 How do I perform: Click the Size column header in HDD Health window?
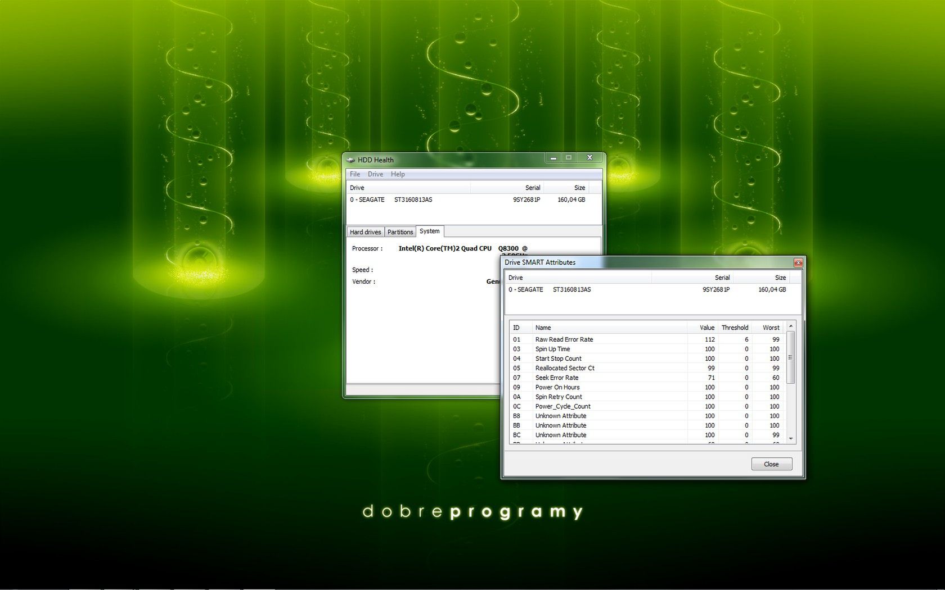tap(566, 188)
